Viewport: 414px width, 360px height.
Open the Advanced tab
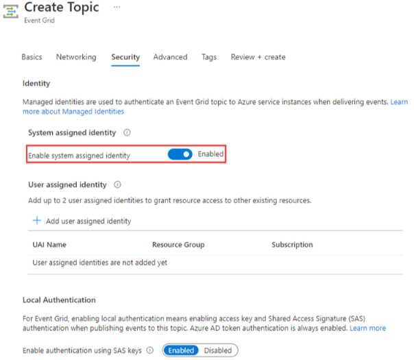coord(170,57)
